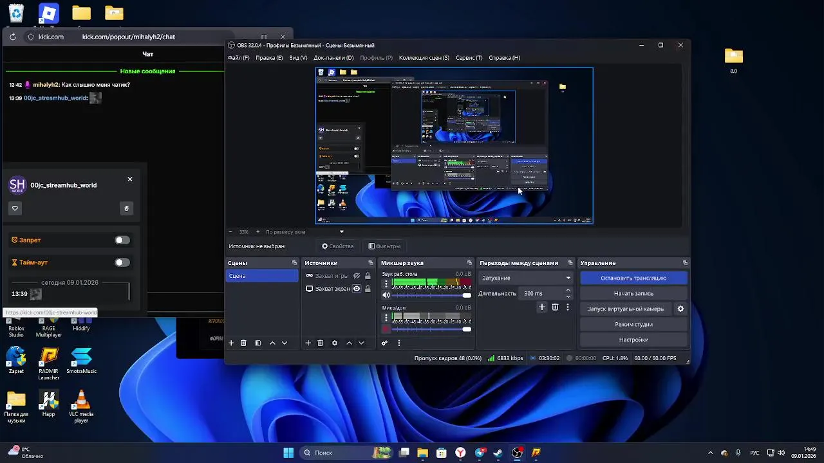
Task: Open the Вид (V) menu in OBS
Action: pyautogui.click(x=298, y=58)
